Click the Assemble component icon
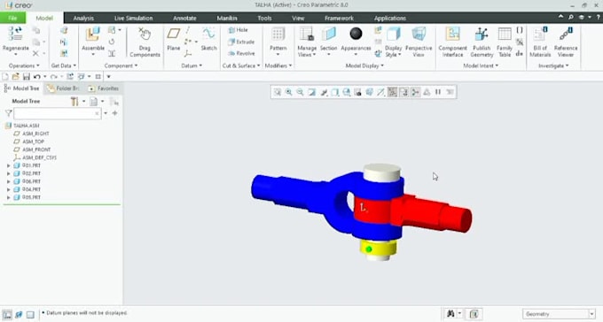 coord(92,34)
